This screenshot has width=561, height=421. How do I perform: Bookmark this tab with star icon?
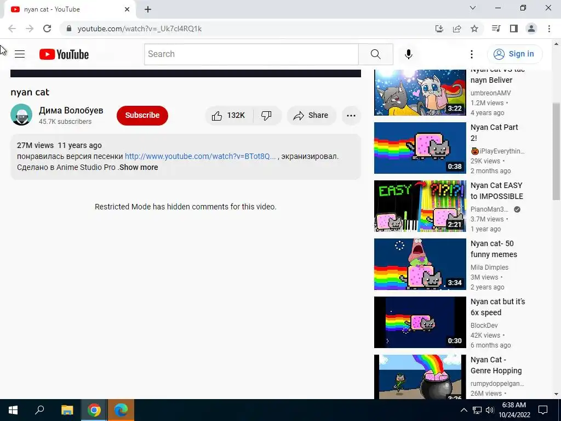tap(474, 29)
